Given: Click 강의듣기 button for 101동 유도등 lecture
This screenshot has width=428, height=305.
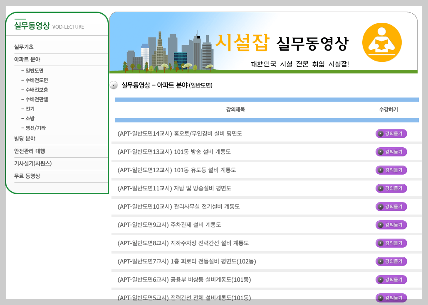Looking at the screenshot, I should tap(391, 170).
